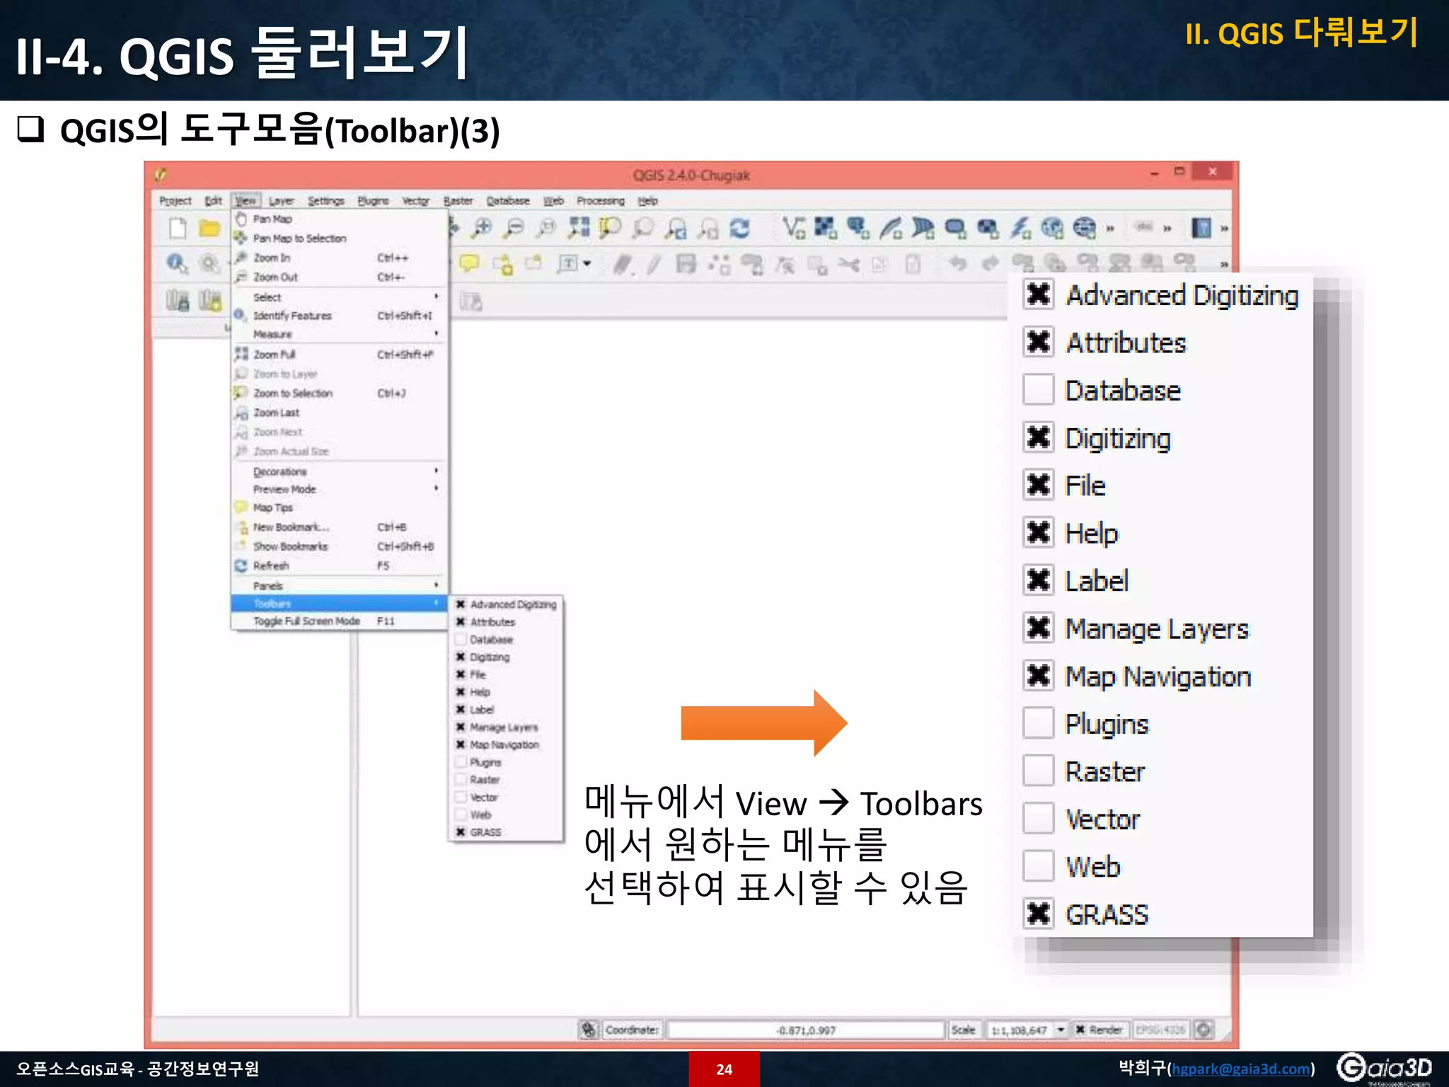Toggle Map Navigation checkbox in enlarged list
The width and height of the screenshot is (1449, 1087).
1039,675
